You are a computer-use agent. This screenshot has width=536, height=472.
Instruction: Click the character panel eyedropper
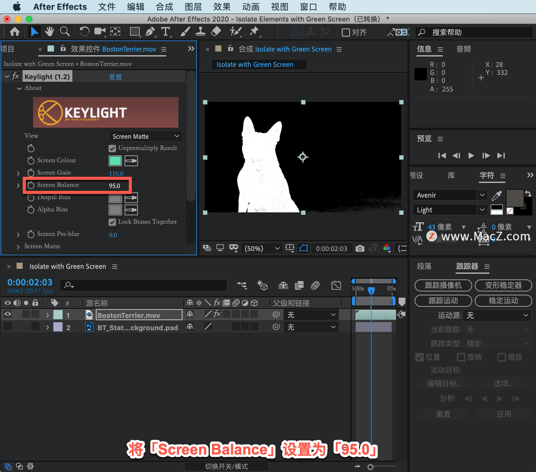tap(496, 195)
